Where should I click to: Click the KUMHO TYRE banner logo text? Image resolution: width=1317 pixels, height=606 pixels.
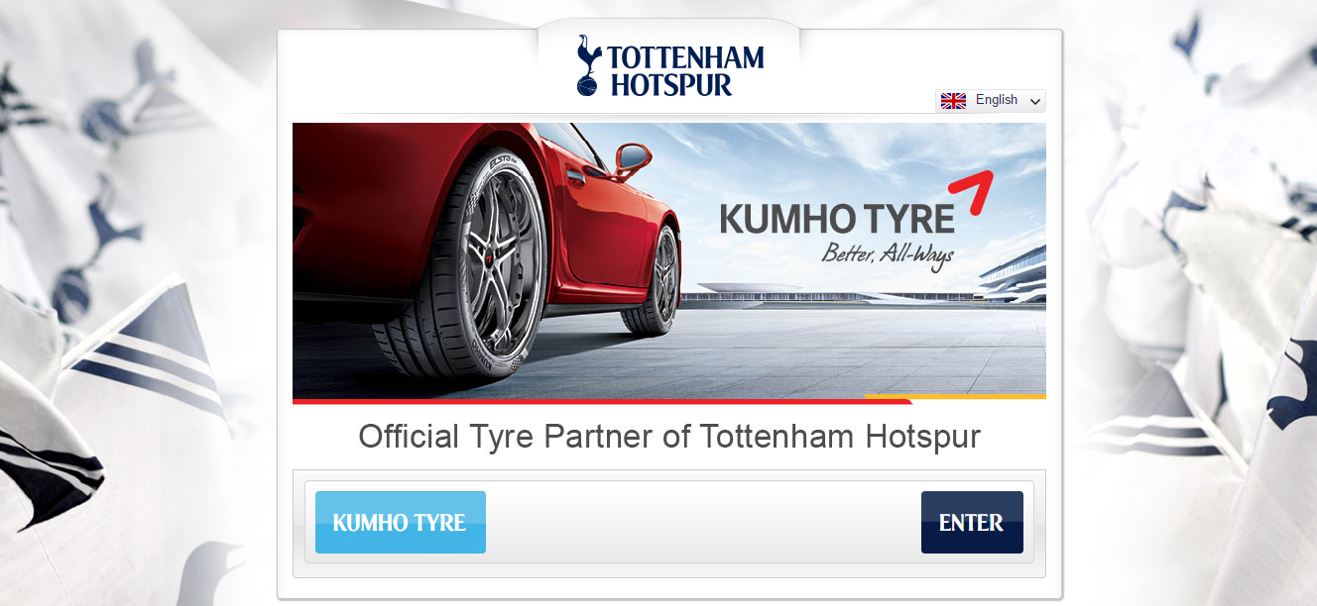(x=837, y=219)
